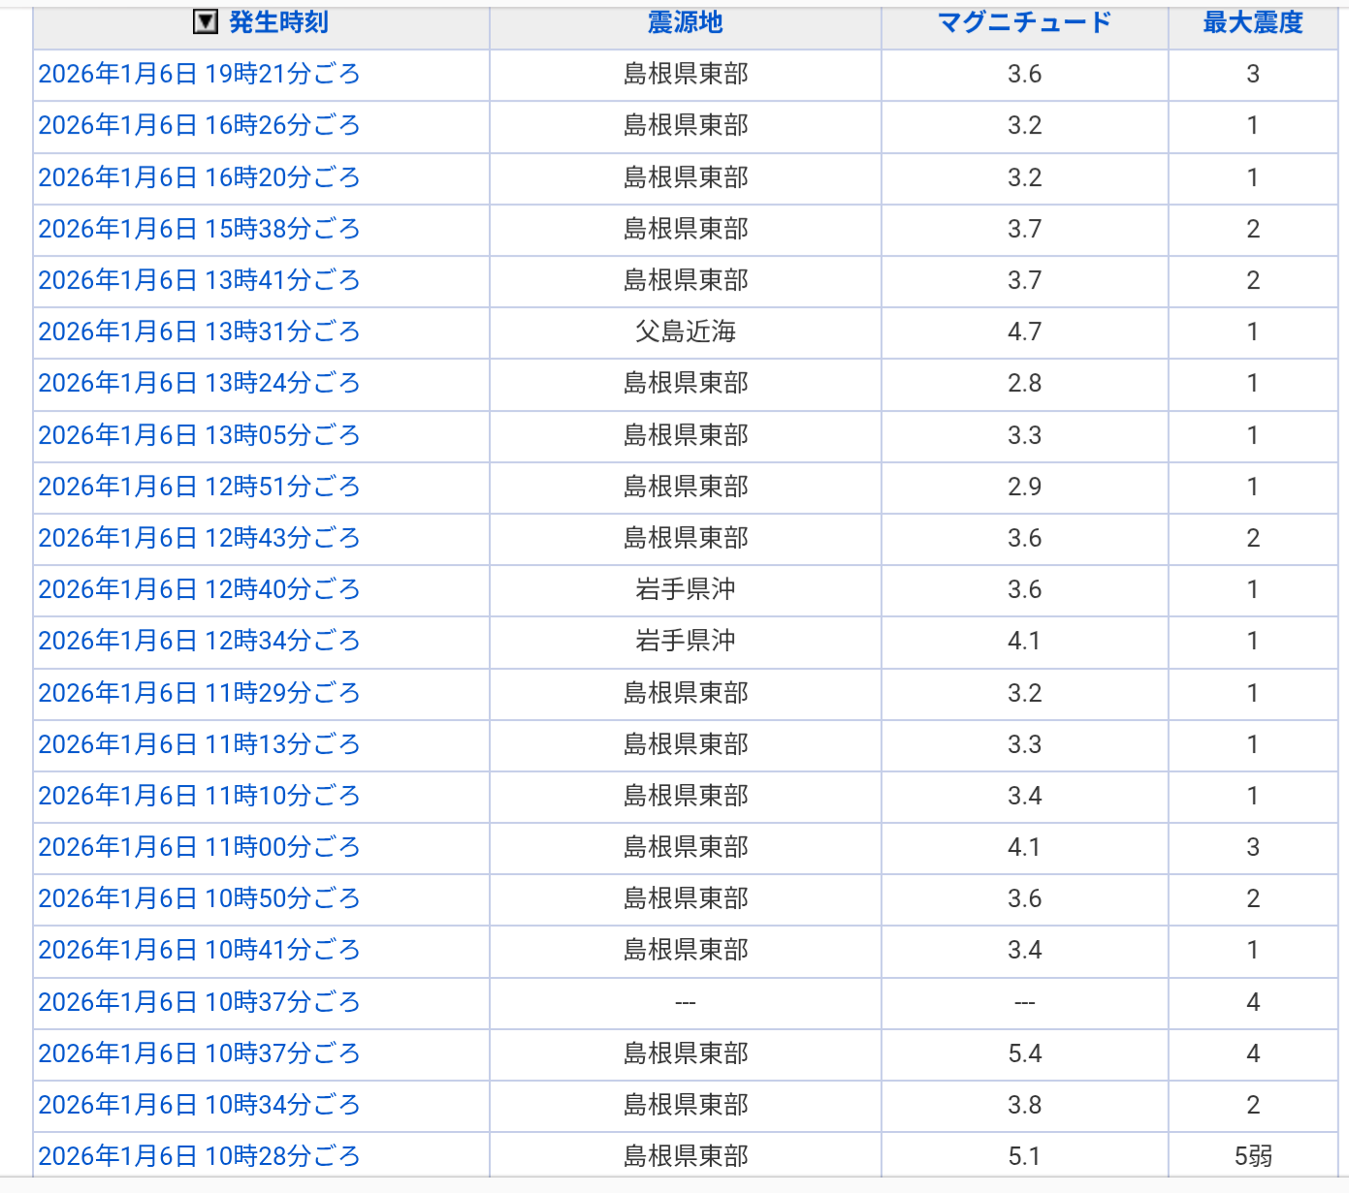Open the 10時28分 earthquake with 5弱 intensity
Viewport: 1349px width, 1193px height.
[x=199, y=1156]
